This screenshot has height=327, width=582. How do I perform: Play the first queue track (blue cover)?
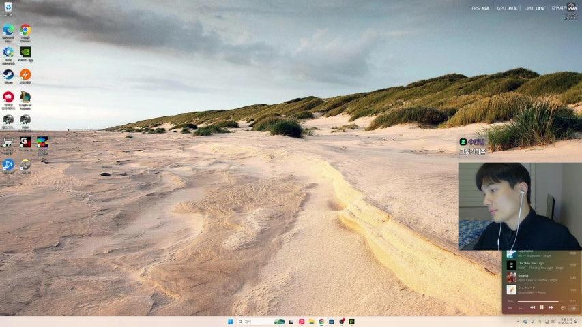541,255
